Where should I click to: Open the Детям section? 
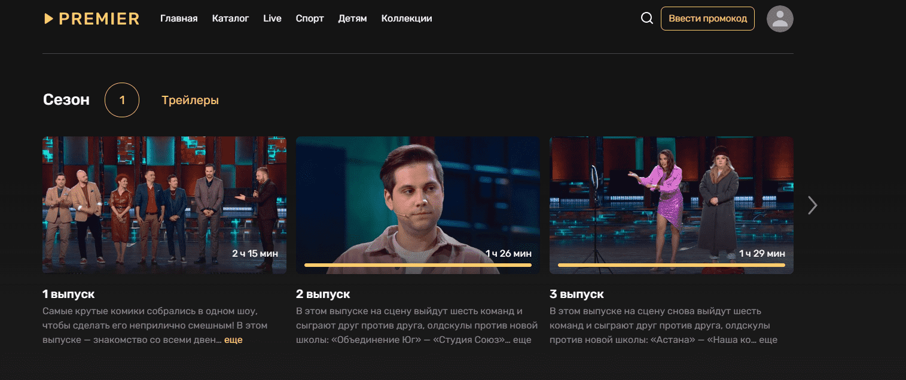[x=352, y=19]
